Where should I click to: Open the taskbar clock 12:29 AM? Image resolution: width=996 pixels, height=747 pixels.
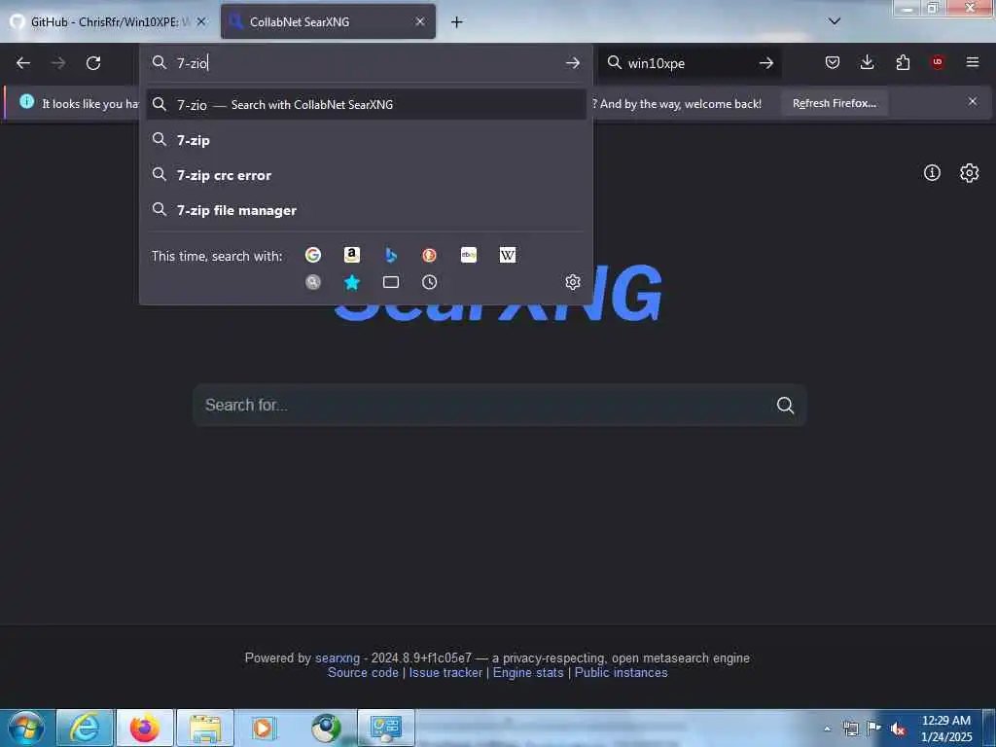(945, 729)
